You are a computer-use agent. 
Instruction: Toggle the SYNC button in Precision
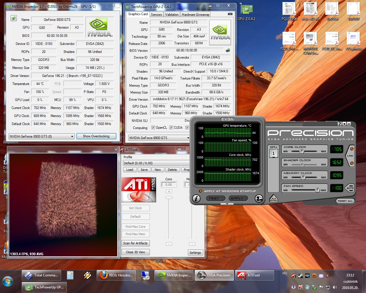coord(274,199)
